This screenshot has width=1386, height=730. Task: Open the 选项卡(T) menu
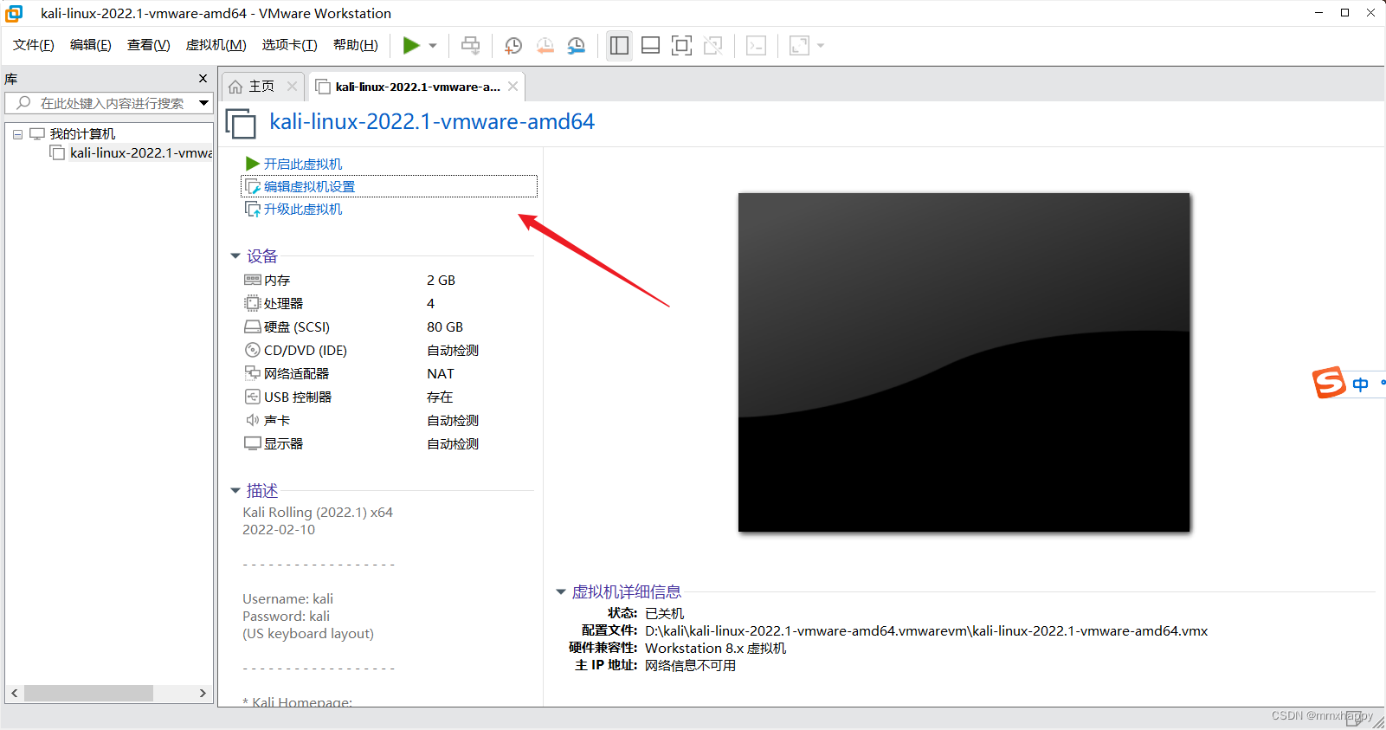tap(289, 45)
